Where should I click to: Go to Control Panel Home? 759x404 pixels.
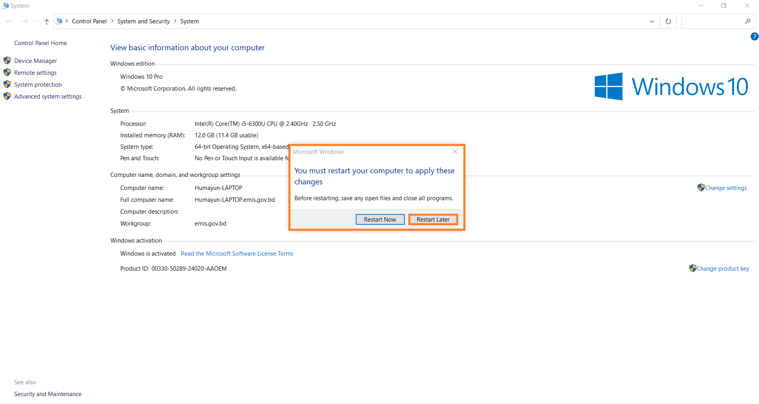[40, 43]
